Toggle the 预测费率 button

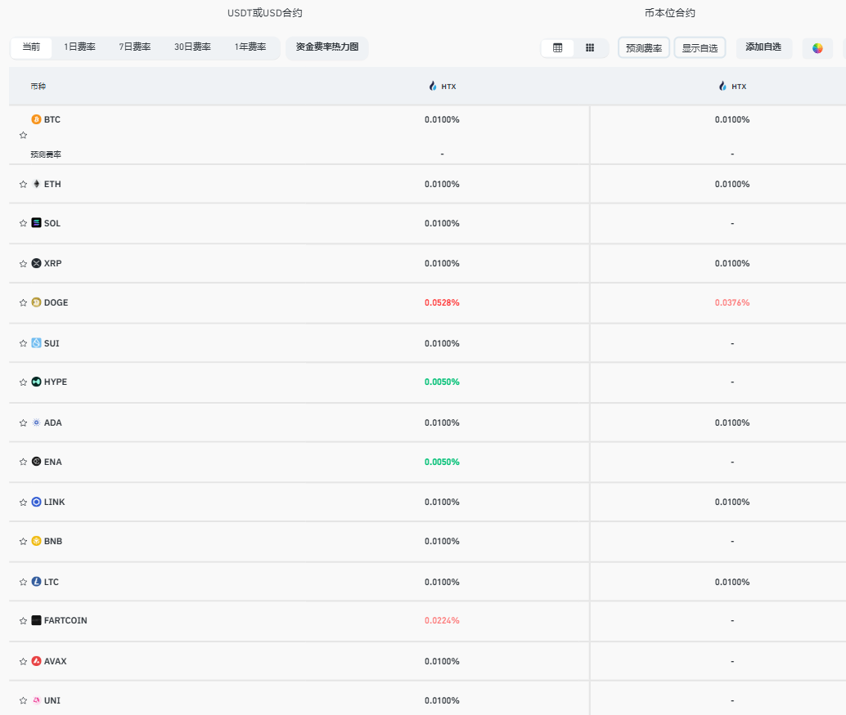tap(644, 48)
